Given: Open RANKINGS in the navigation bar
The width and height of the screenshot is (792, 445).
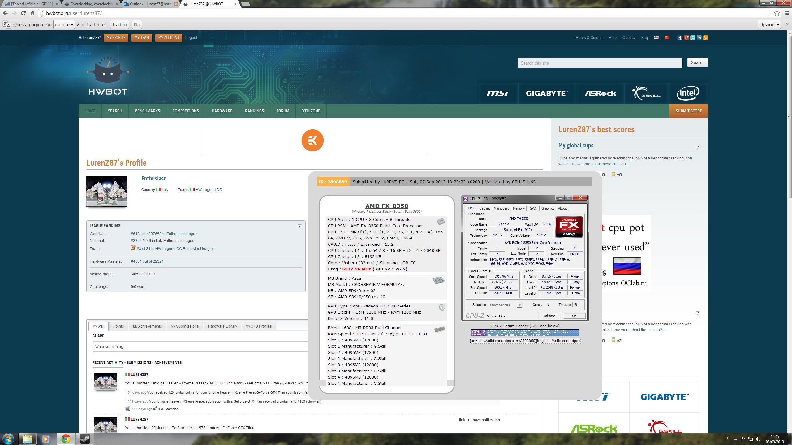Looking at the screenshot, I should coord(254,111).
